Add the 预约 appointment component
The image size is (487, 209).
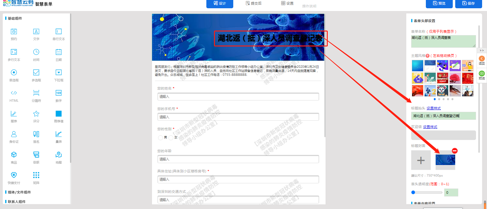point(14,34)
